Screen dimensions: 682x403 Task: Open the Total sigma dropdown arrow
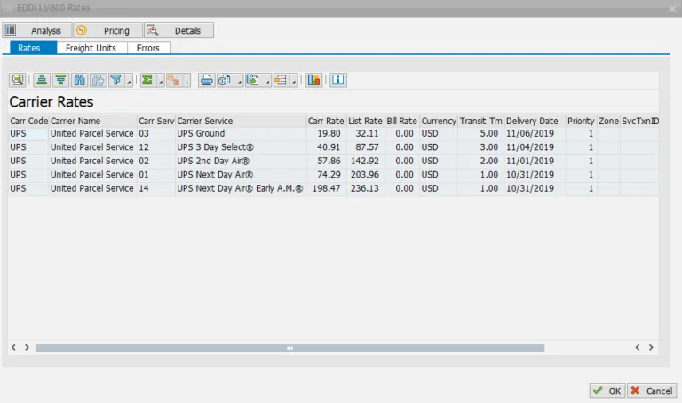point(161,81)
